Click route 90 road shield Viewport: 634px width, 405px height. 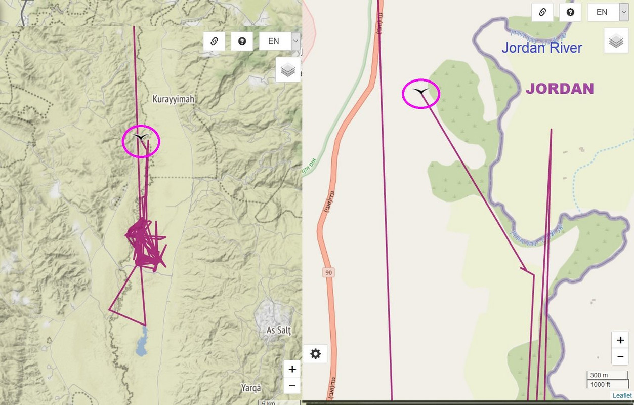pos(329,273)
